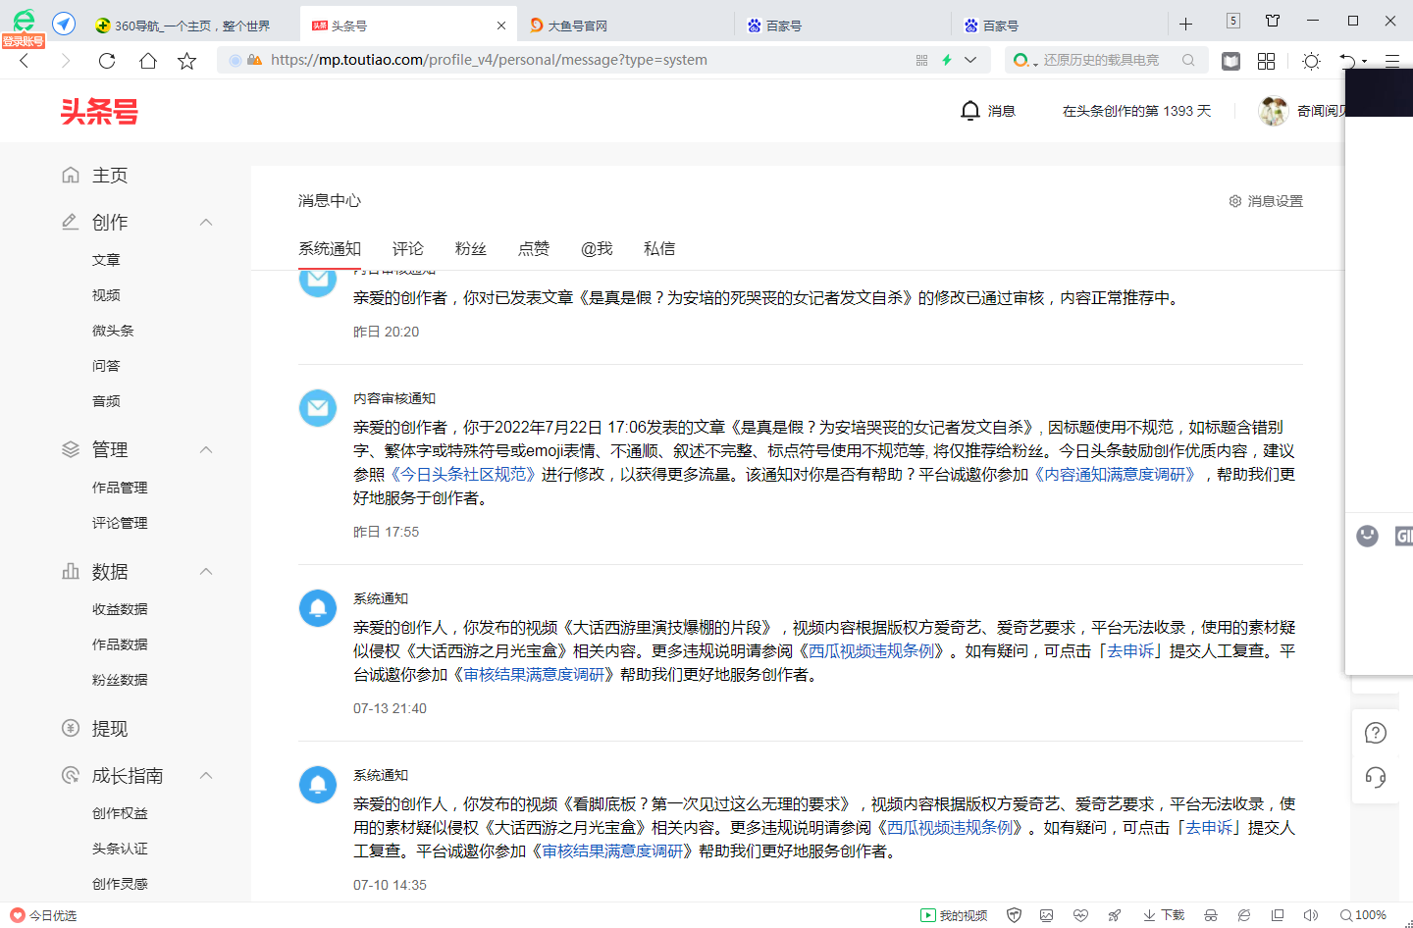
Task: Click the QR code icon in address bar
Action: tap(921, 60)
